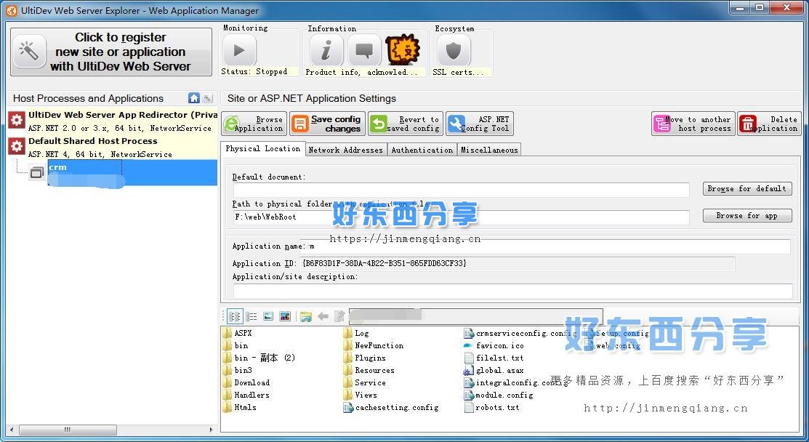Select the Log folder
The image size is (809, 442).
pos(356,333)
